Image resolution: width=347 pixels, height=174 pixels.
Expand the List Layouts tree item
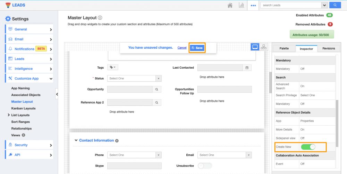[x=8, y=115]
